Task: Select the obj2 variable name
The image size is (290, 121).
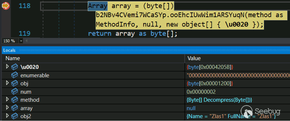Action: 26,116
